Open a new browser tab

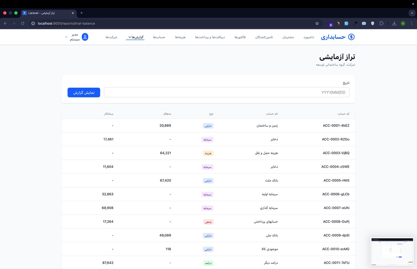pyautogui.click(x=82, y=13)
